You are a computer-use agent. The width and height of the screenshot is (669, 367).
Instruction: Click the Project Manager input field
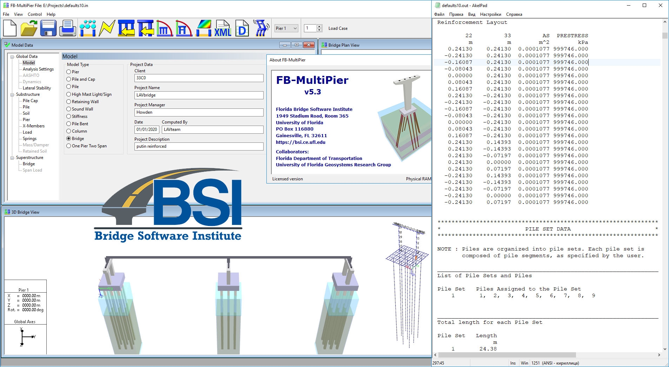(x=199, y=112)
